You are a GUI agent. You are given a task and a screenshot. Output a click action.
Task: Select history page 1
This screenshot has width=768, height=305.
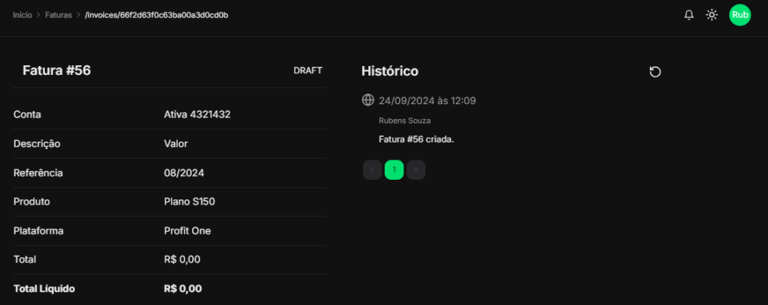(x=394, y=170)
